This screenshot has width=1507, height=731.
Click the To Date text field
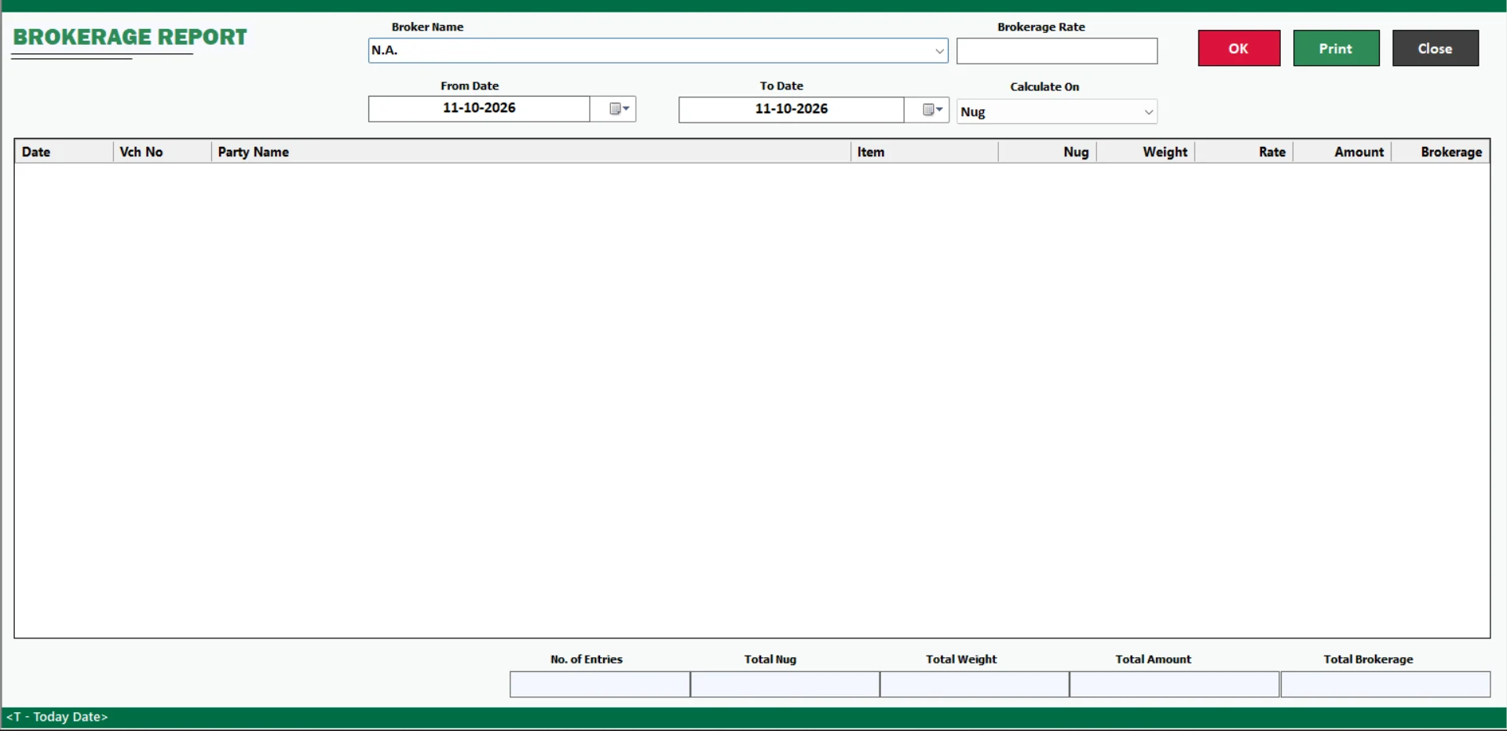[791, 109]
